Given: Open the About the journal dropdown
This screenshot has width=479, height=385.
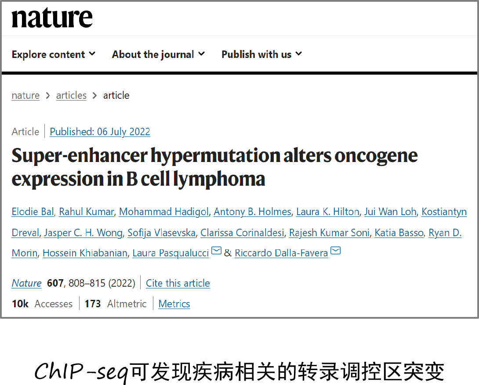Looking at the screenshot, I should tap(158, 54).
